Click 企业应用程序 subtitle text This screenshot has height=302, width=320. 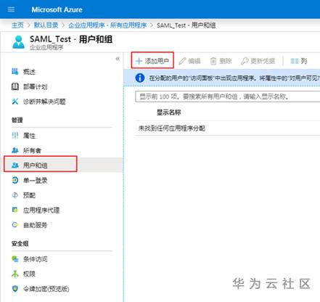(x=46, y=47)
